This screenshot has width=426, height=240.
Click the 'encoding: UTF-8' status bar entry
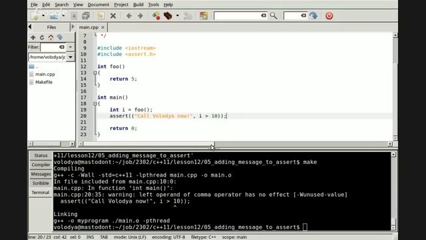[168, 237]
